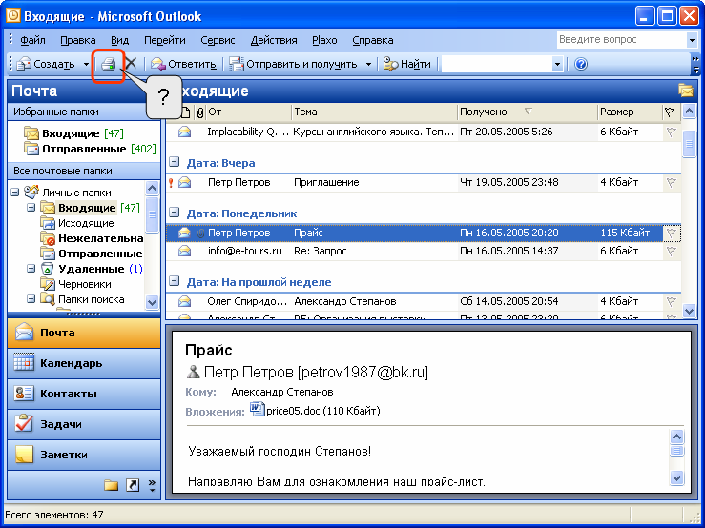Click the Найти find button
Image resolution: width=705 pixels, height=528 pixels.
coord(407,64)
